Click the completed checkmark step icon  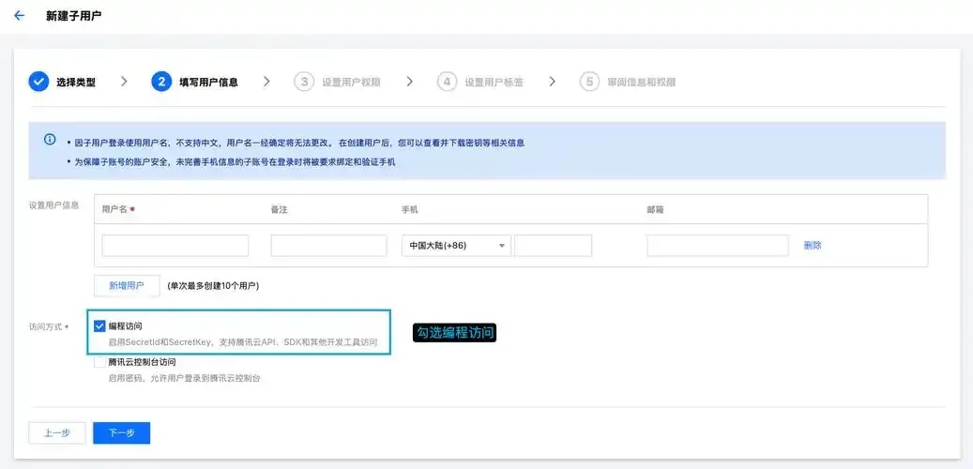click(38, 82)
